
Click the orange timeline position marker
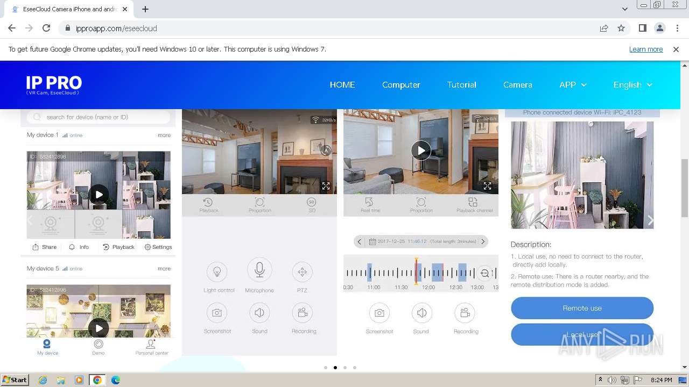pos(416,271)
